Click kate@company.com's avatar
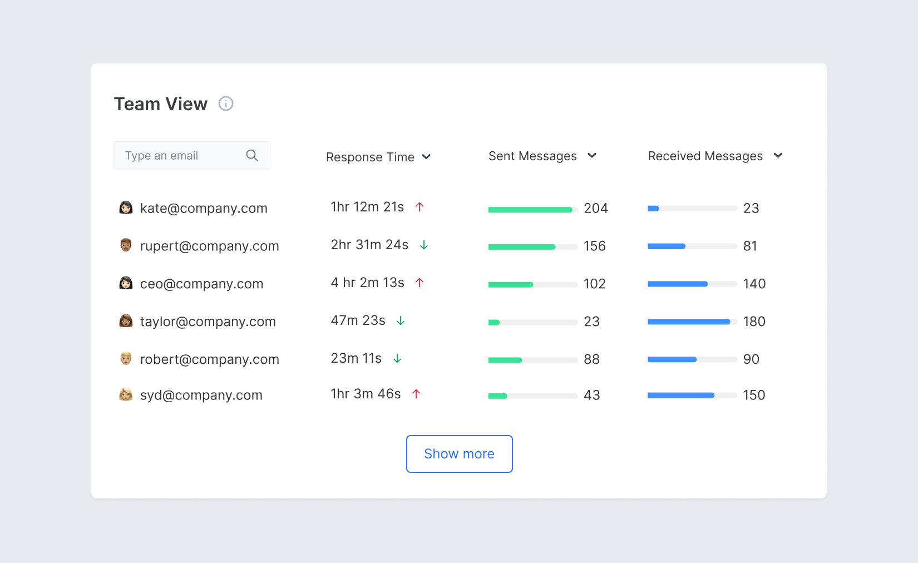The image size is (918, 563). (x=126, y=208)
